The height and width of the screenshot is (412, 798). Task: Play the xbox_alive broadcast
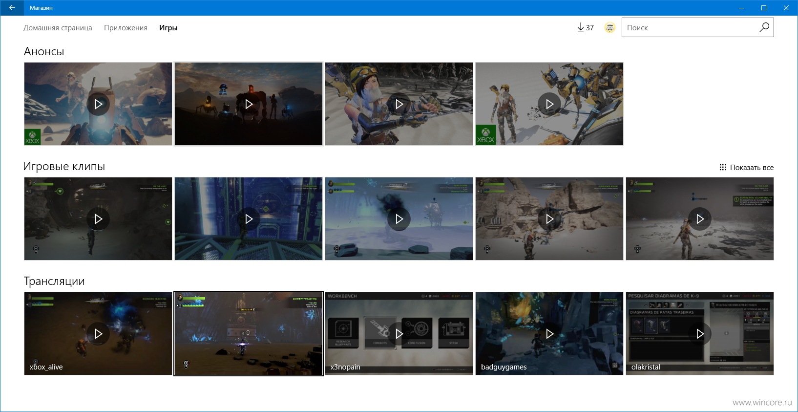pos(98,334)
